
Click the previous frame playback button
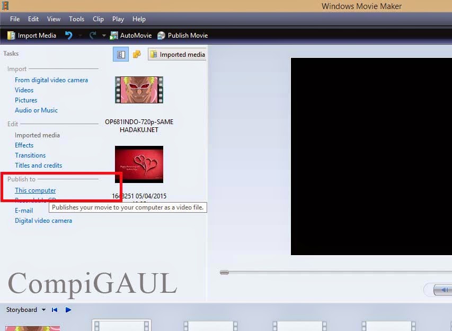tap(443, 290)
